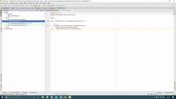Open the Navigate menu
This screenshot has width=176, height=99.
click(12, 3)
